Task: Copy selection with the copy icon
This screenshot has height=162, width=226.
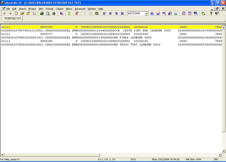Action: [91, 13]
